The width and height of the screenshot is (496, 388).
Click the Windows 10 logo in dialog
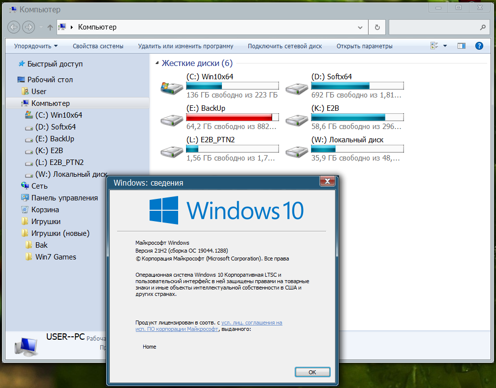[226, 210]
